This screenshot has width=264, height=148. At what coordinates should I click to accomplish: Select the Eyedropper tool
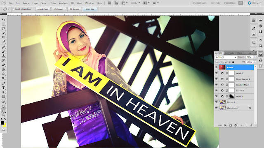[x=3, y=42]
